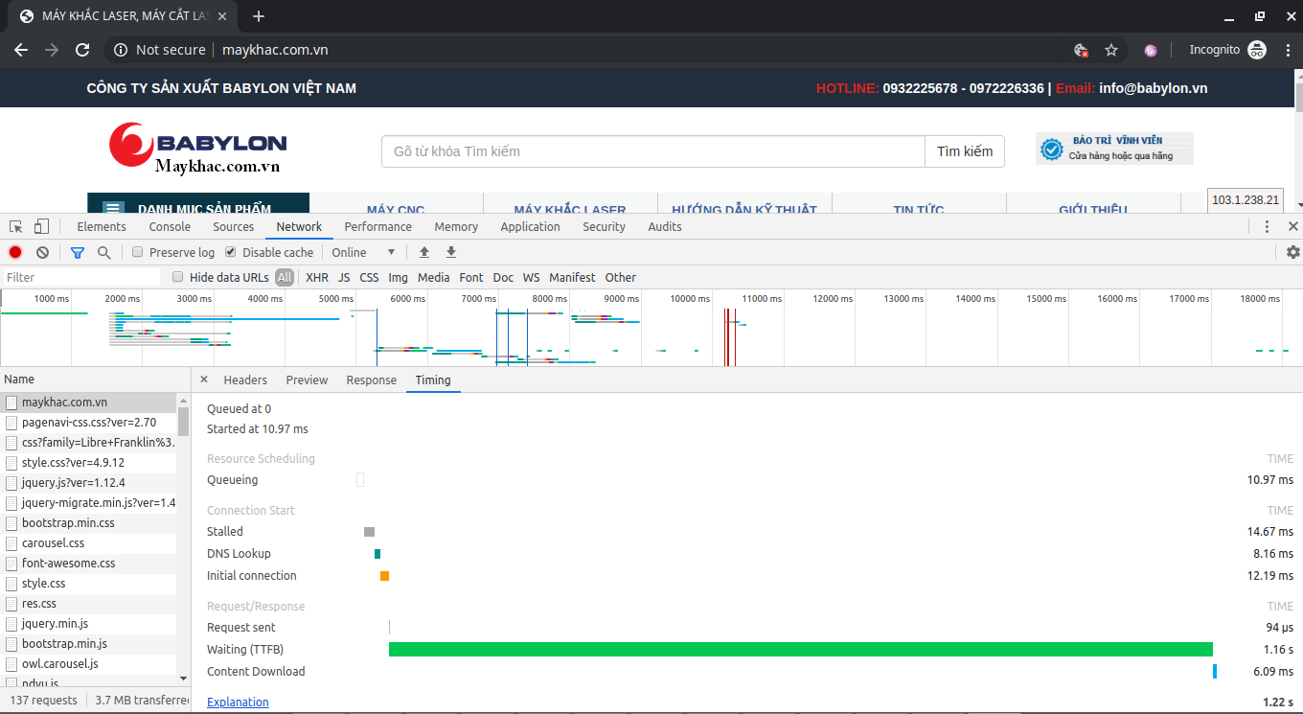
Task: Click the Bảo trì vĩnh viễn badge
Action: click(1114, 149)
